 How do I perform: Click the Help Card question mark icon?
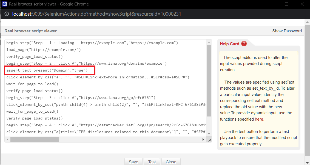[x=244, y=44]
